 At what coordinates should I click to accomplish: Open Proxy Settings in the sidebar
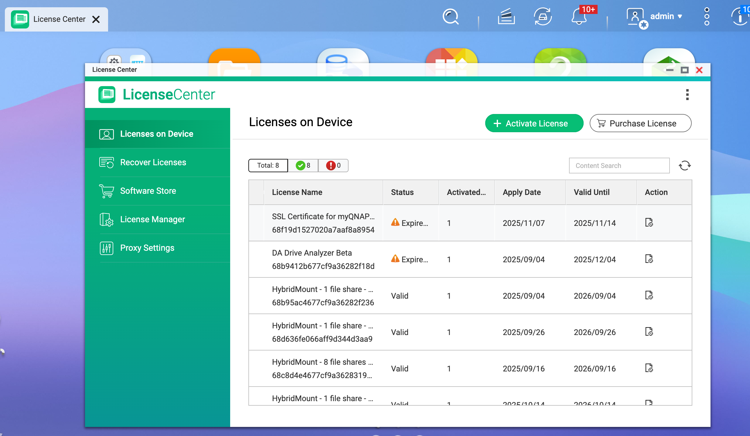point(147,248)
